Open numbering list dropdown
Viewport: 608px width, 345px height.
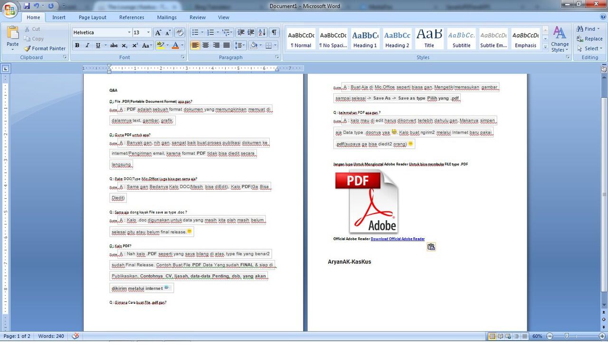pyautogui.click(x=218, y=32)
